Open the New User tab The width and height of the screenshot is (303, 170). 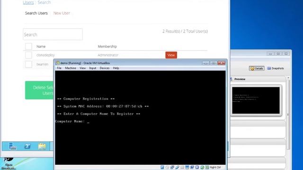tap(62, 13)
